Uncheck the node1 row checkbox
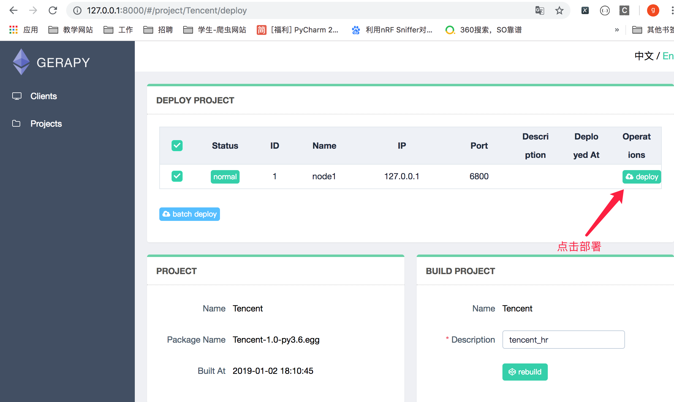The width and height of the screenshot is (674, 402). [x=177, y=176]
